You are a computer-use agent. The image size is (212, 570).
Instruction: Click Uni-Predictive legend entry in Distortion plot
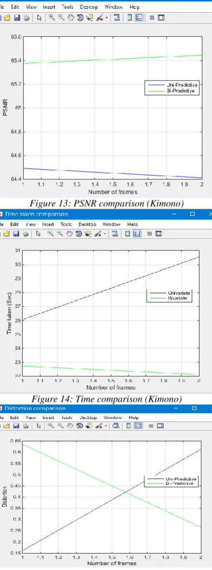[172, 478]
